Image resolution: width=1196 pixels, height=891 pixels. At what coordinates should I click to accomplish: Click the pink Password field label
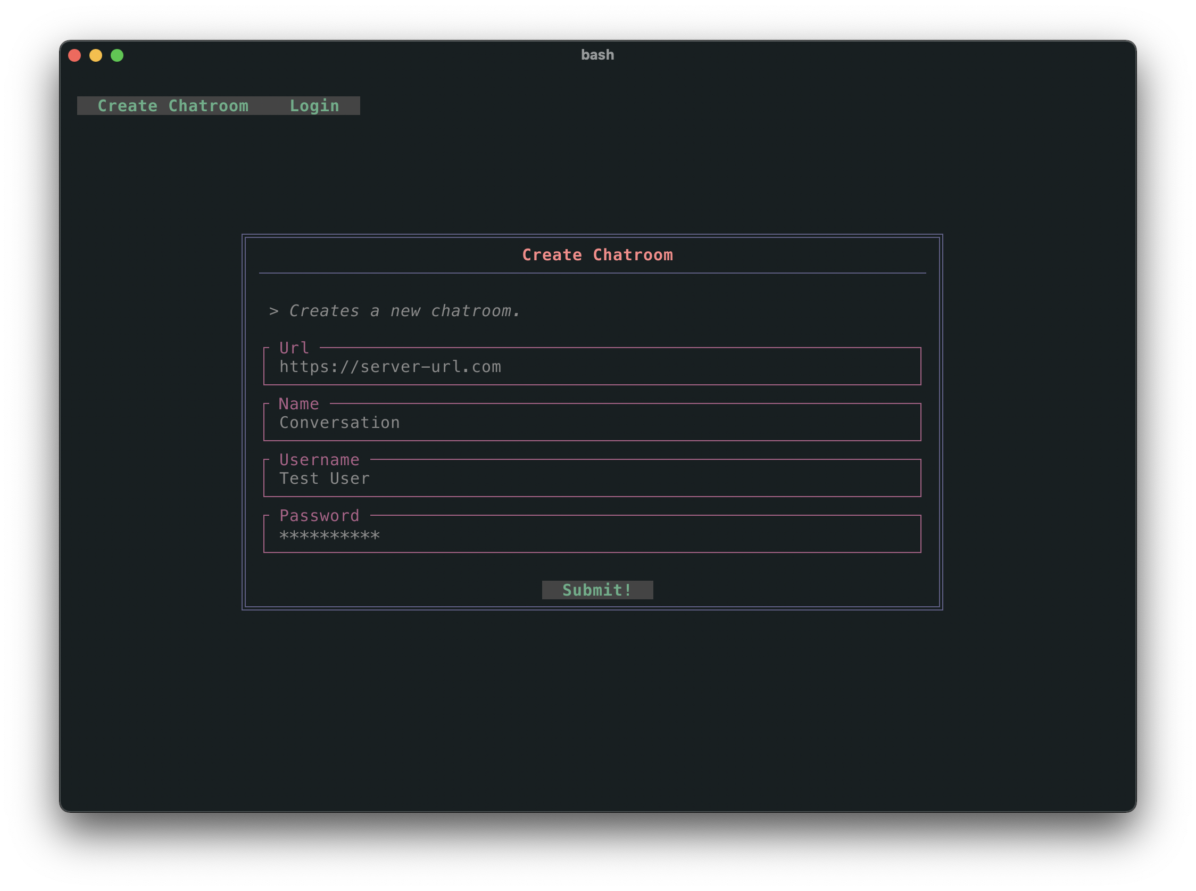pyautogui.click(x=319, y=516)
